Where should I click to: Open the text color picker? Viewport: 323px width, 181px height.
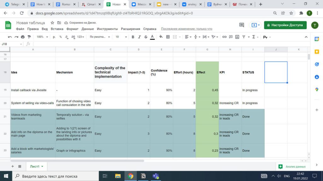(x=152, y=37)
